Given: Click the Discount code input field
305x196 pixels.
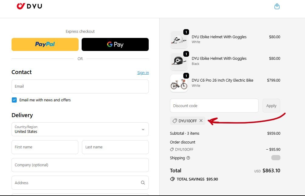Looking at the screenshot, I should pyautogui.click(x=214, y=106).
